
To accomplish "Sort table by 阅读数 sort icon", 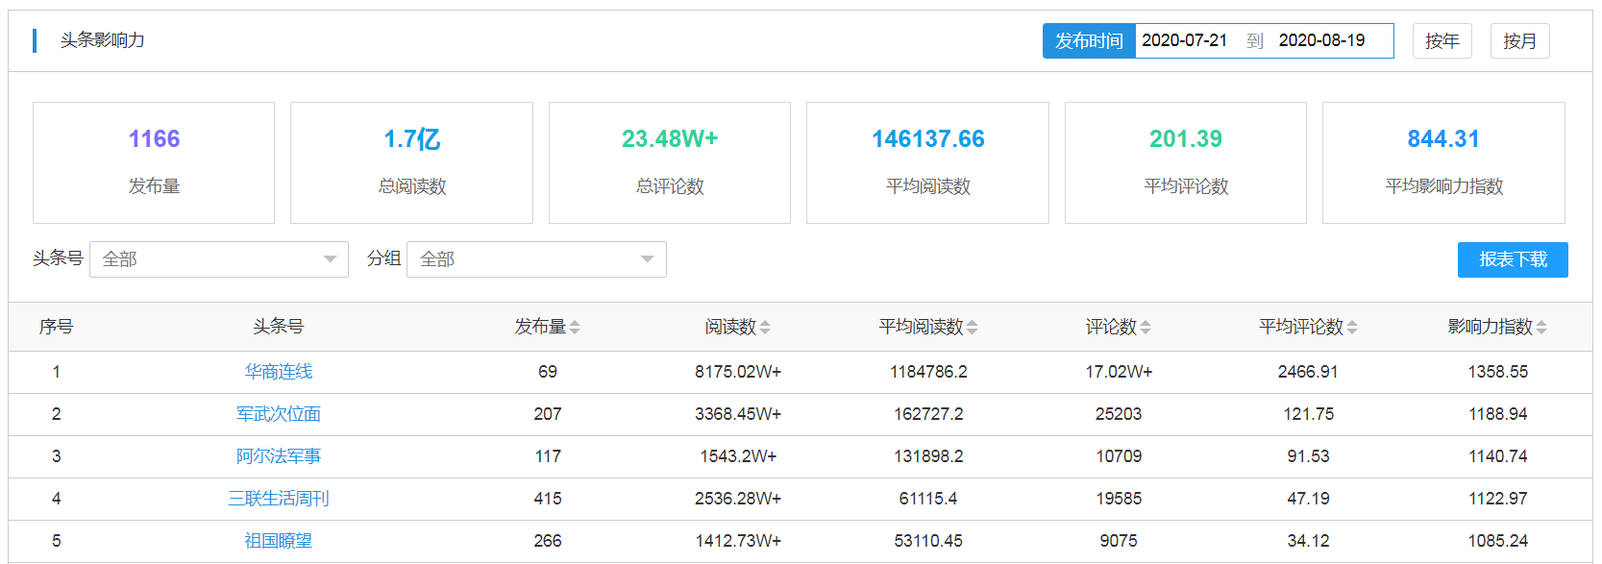I will 765,328.
